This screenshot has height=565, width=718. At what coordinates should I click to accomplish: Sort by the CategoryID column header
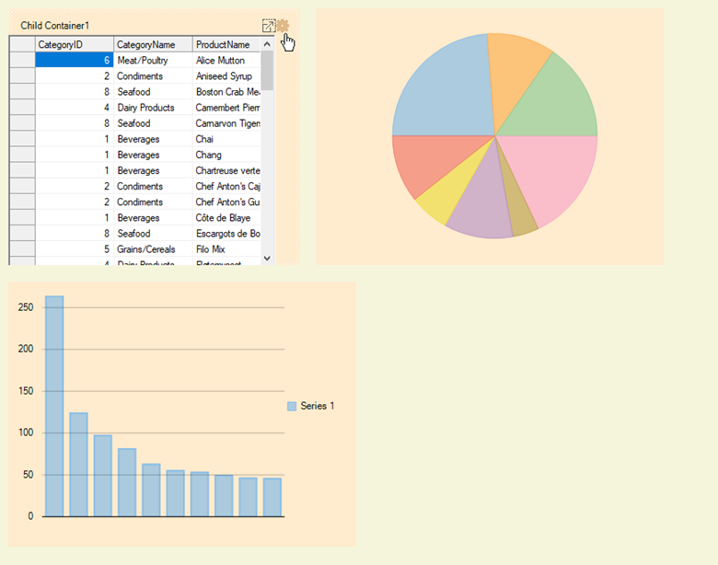(75, 44)
